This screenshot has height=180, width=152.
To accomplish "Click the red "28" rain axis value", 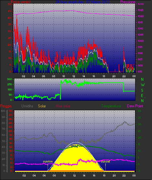I will [x=10, y=115].
